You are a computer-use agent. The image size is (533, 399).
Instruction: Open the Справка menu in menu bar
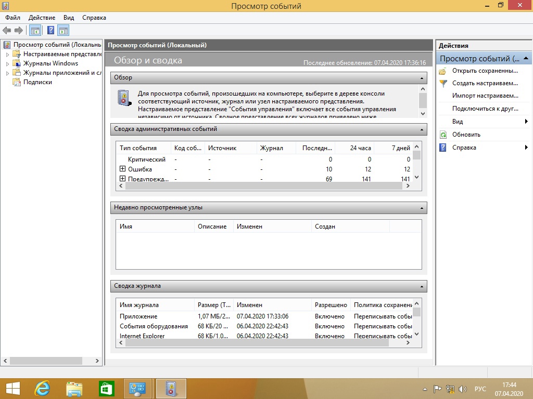(x=94, y=18)
